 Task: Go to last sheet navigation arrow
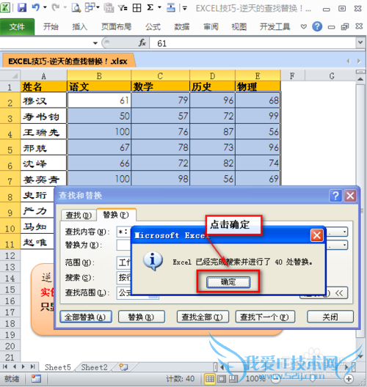coord(32,366)
